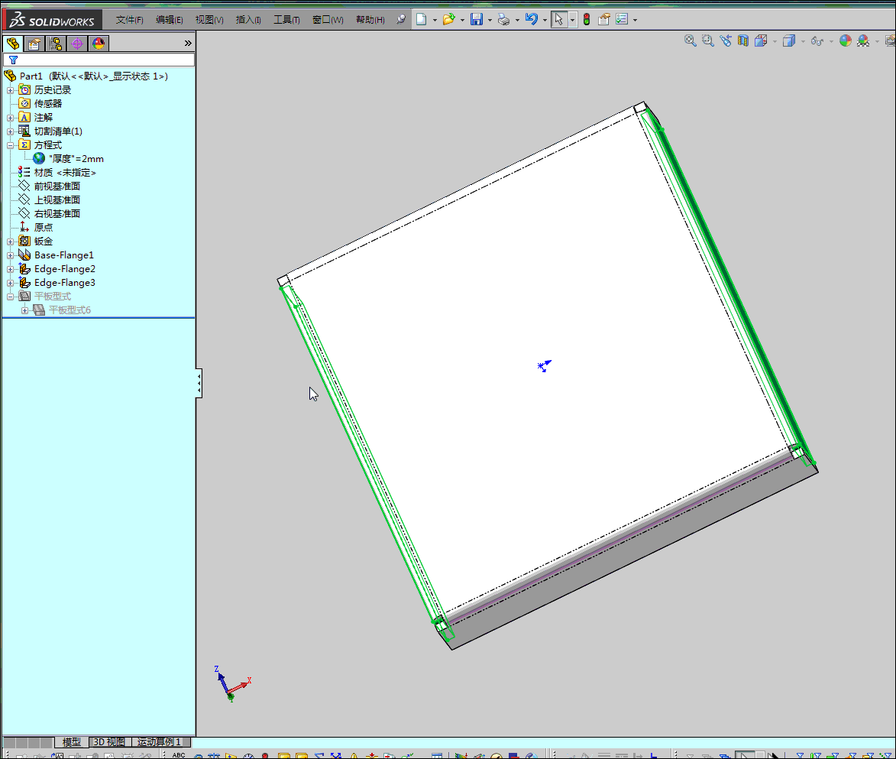Return to the previous view
896x759 pixels.
726,41
